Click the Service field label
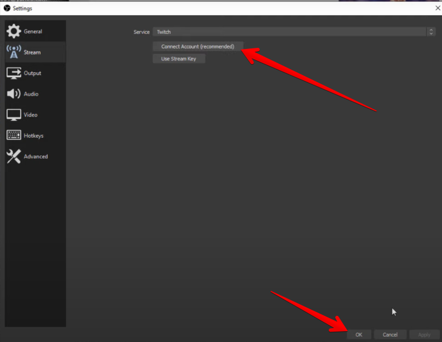The height and width of the screenshot is (342, 442). (142, 32)
